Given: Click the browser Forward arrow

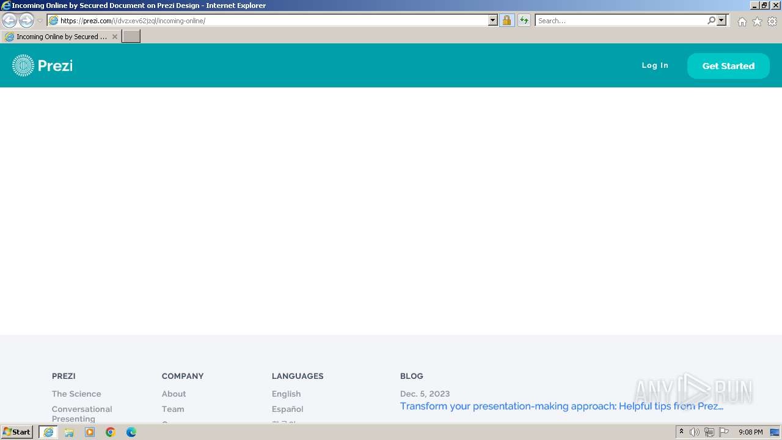Looking at the screenshot, I should (26, 20).
